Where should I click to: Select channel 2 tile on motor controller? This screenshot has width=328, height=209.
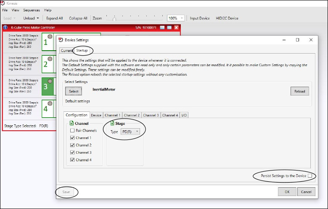click(x=47, y=64)
